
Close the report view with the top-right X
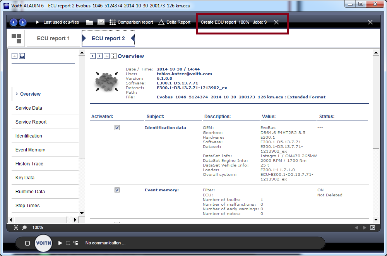point(370,22)
